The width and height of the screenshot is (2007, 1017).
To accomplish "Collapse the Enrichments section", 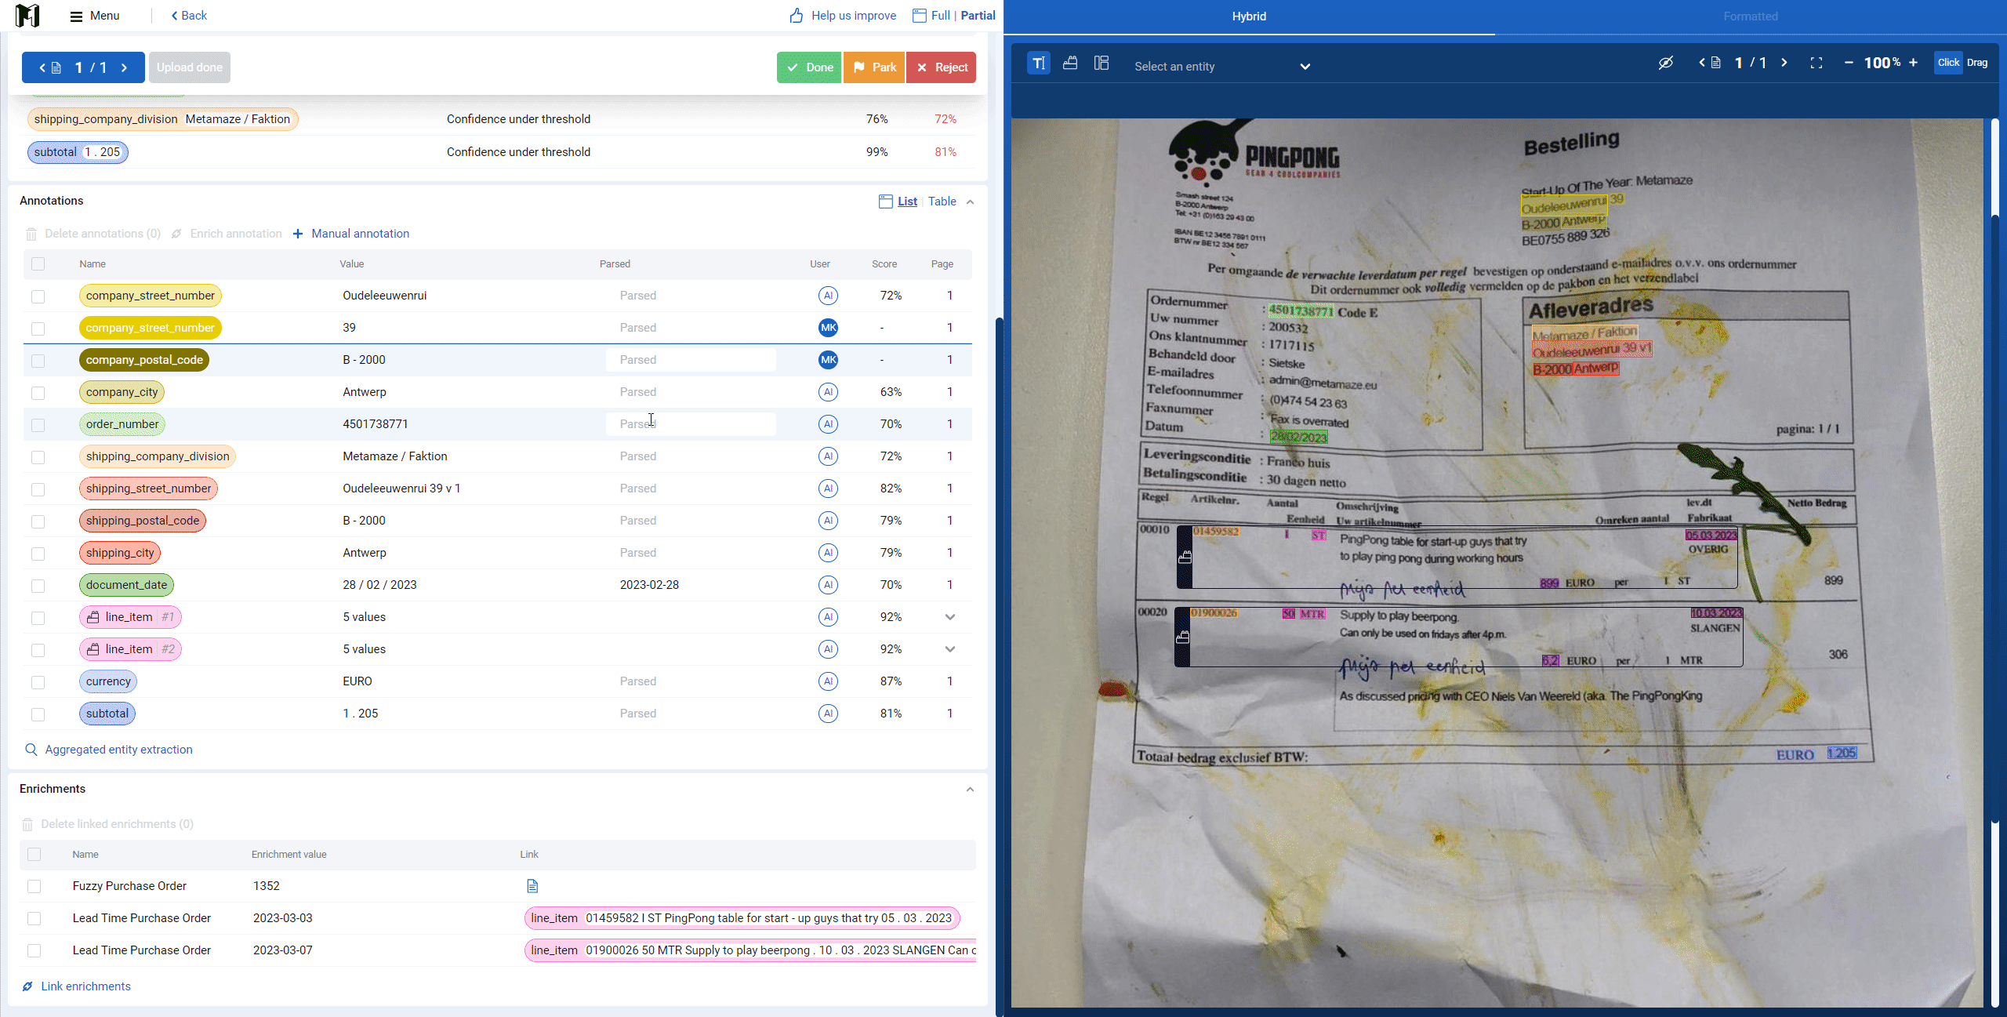I will pyautogui.click(x=970, y=789).
